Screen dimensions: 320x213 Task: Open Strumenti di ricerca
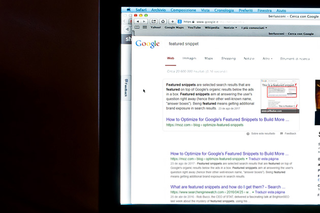295,59
